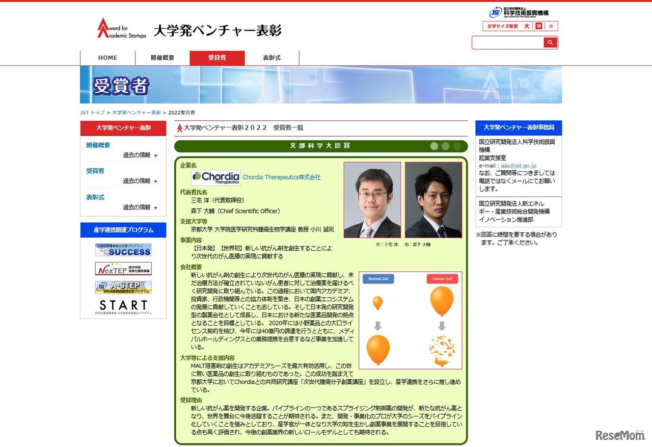Screen dimensions: 652x447
Task: Follow the 大学発ベンチャー表彰 breadcrumb link
Action: pos(137,113)
